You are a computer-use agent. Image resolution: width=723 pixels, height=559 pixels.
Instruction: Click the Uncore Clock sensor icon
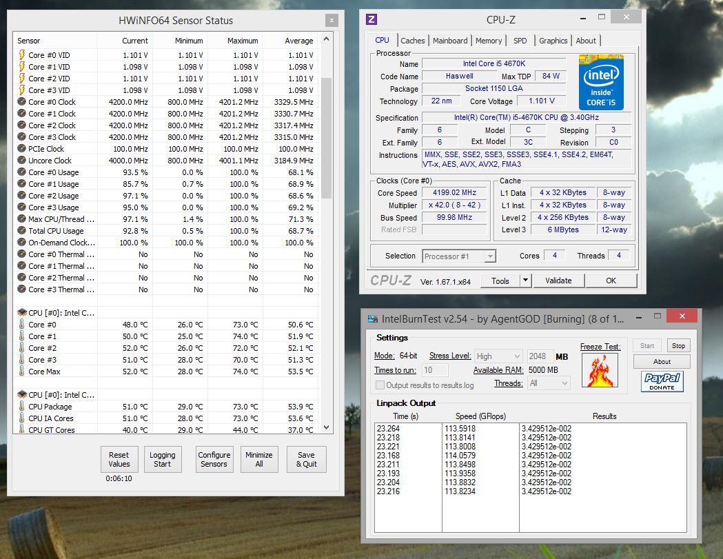pyautogui.click(x=21, y=160)
